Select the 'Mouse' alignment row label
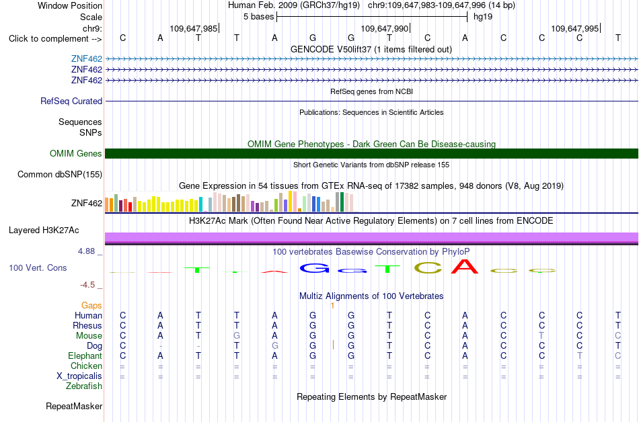Screen dimensions: 639x422 point(89,336)
